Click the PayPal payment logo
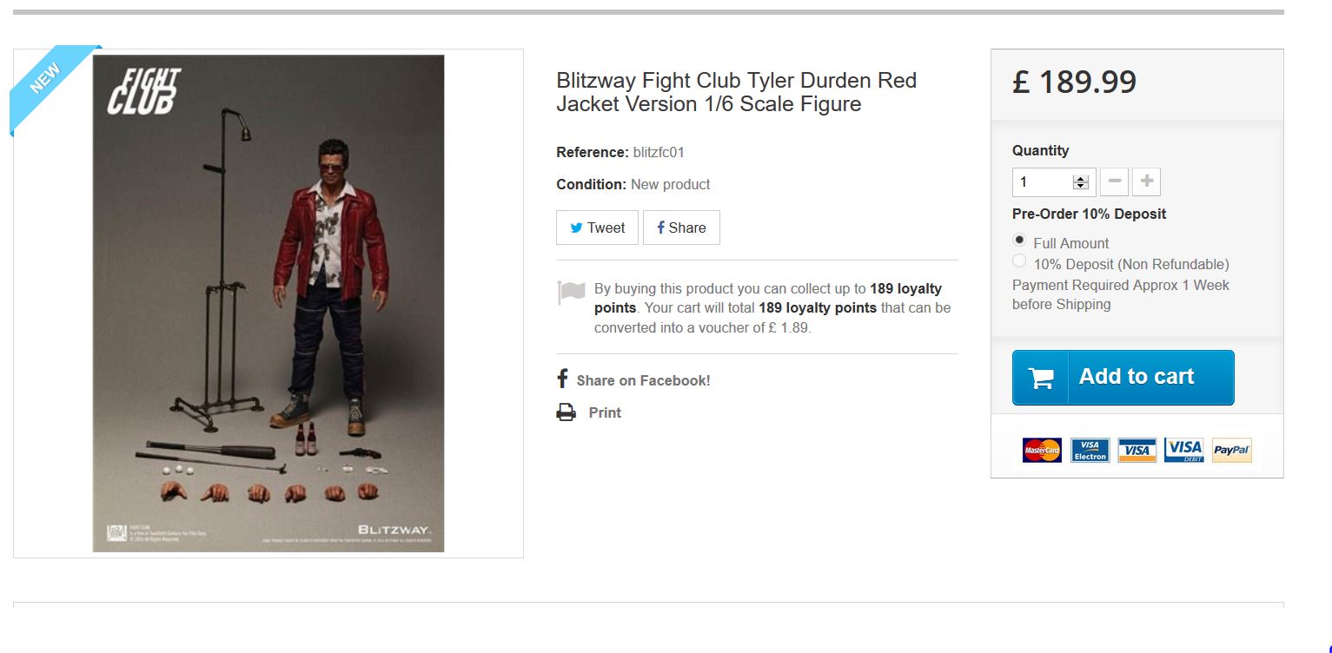Viewport: 1332px width, 653px height. click(1231, 450)
